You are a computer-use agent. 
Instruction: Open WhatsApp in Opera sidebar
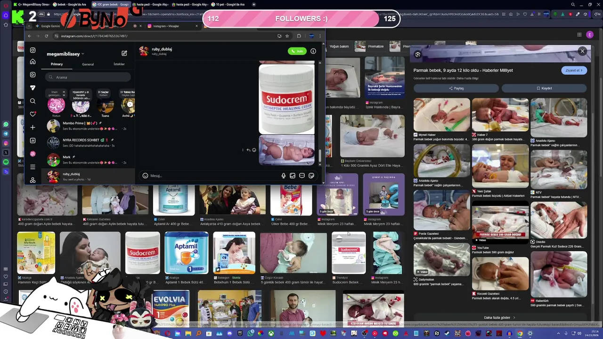6,124
